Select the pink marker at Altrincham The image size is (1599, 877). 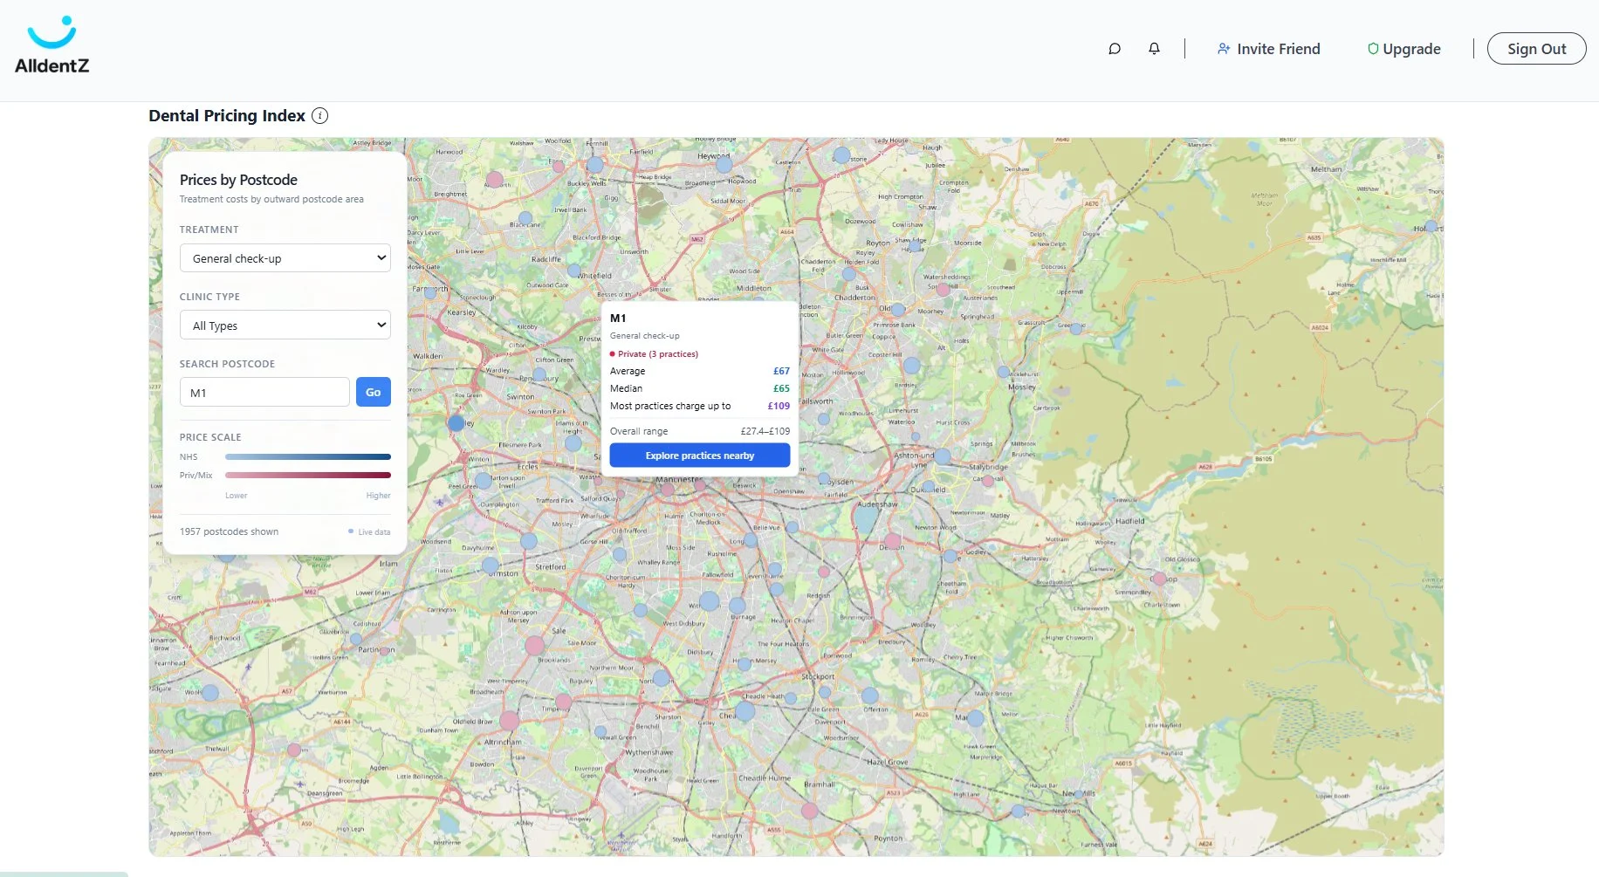[x=510, y=721]
